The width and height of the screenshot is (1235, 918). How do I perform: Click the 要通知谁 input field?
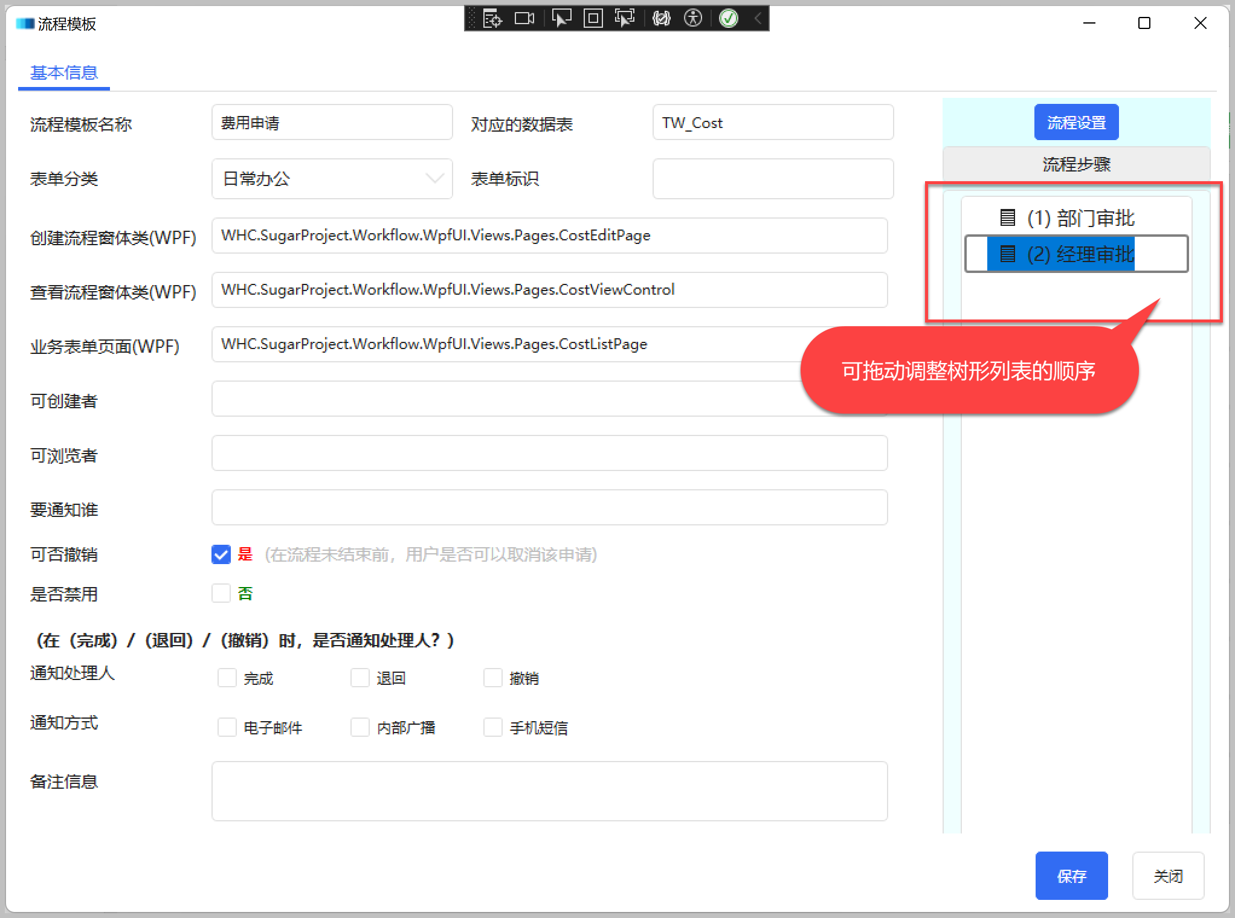[549, 507]
